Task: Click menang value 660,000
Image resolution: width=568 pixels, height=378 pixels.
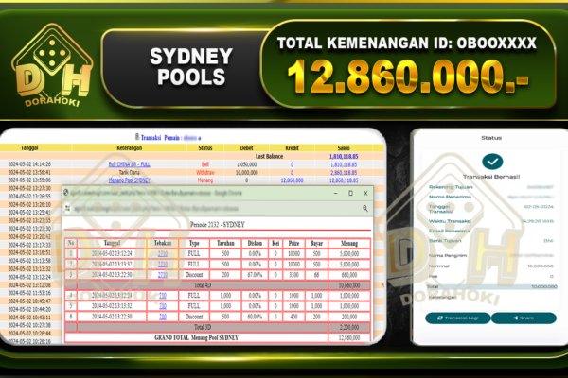Action: tap(349, 275)
